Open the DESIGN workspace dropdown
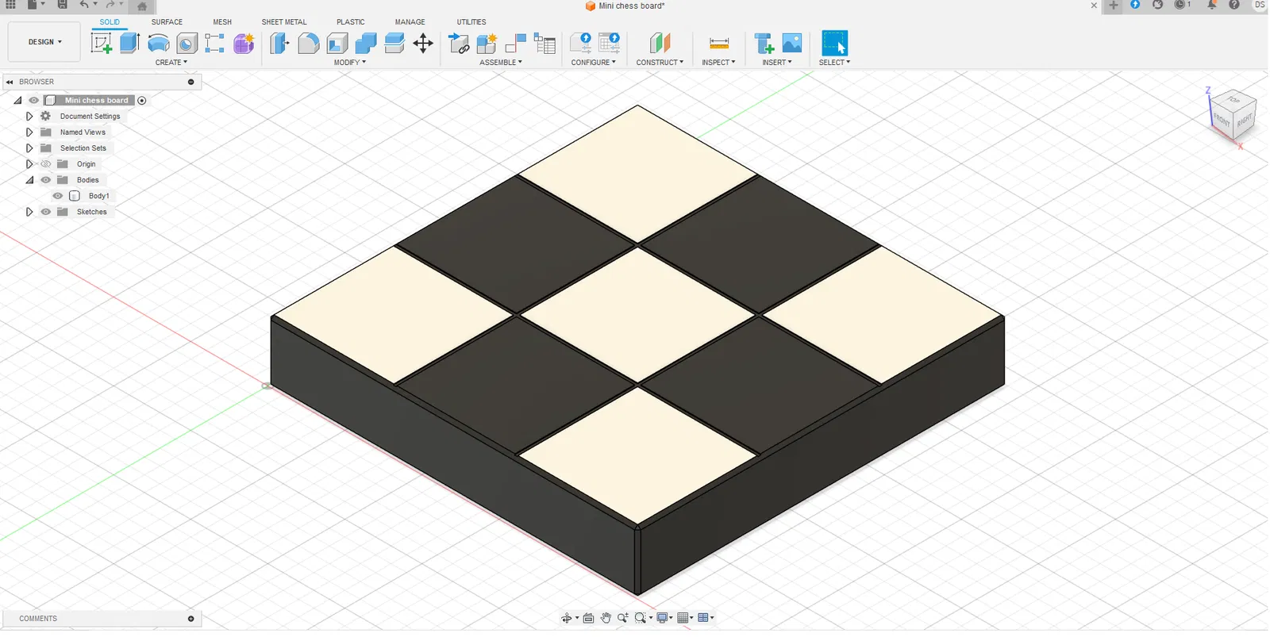Viewport: 1270px width, 637px height. [44, 42]
